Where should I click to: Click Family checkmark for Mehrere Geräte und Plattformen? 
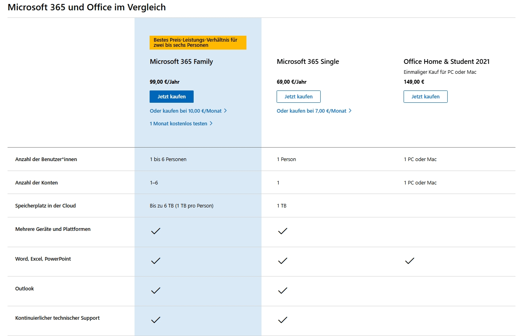(x=156, y=231)
